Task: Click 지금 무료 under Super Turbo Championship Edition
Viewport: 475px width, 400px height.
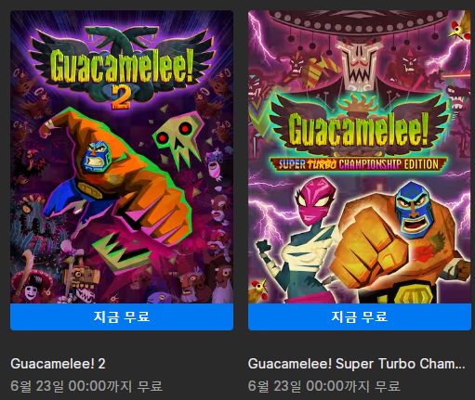Action: click(360, 316)
